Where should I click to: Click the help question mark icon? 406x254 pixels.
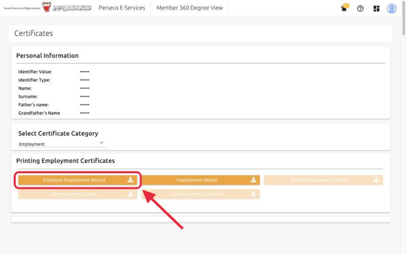point(360,9)
